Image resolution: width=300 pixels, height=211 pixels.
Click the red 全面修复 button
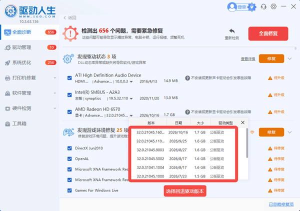[x=268, y=33]
